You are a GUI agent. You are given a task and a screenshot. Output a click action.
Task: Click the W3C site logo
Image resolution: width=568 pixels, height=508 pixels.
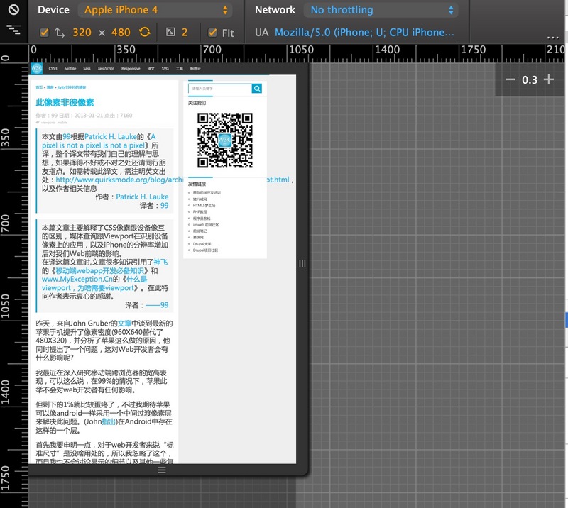(x=36, y=69)
